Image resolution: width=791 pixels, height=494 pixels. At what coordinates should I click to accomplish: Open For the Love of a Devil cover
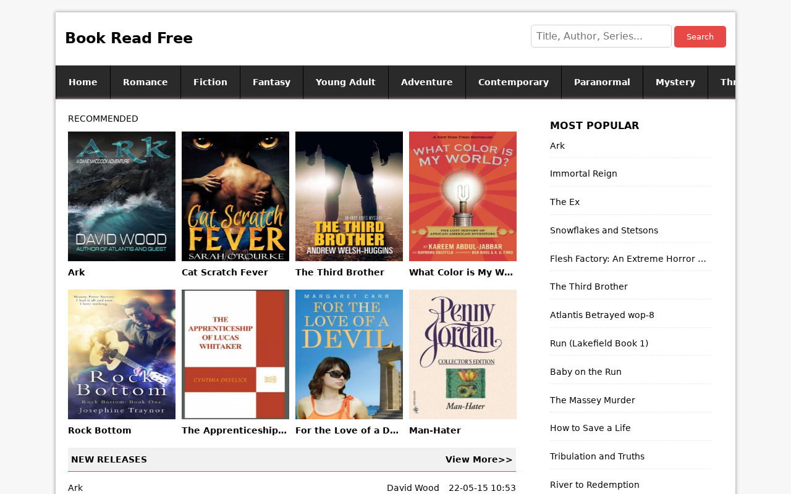coord(349,354)
